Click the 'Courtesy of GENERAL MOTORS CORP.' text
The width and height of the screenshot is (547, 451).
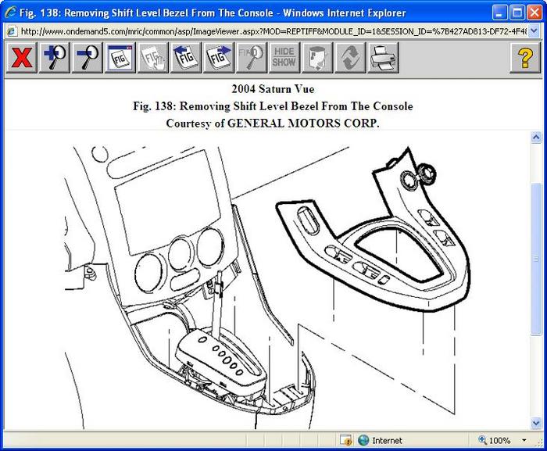273,123
